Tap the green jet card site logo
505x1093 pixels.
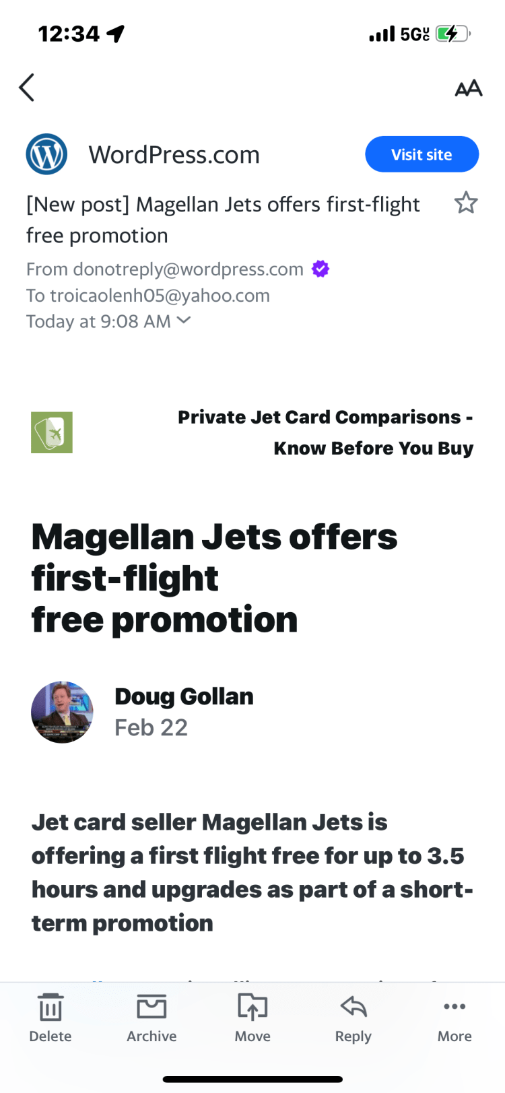[52, 432]
